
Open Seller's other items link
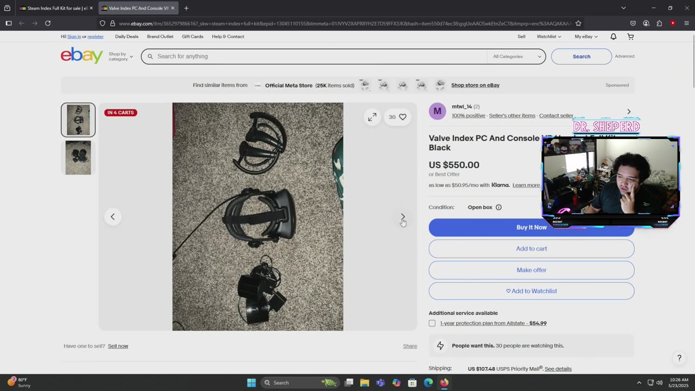coord(512,116)
